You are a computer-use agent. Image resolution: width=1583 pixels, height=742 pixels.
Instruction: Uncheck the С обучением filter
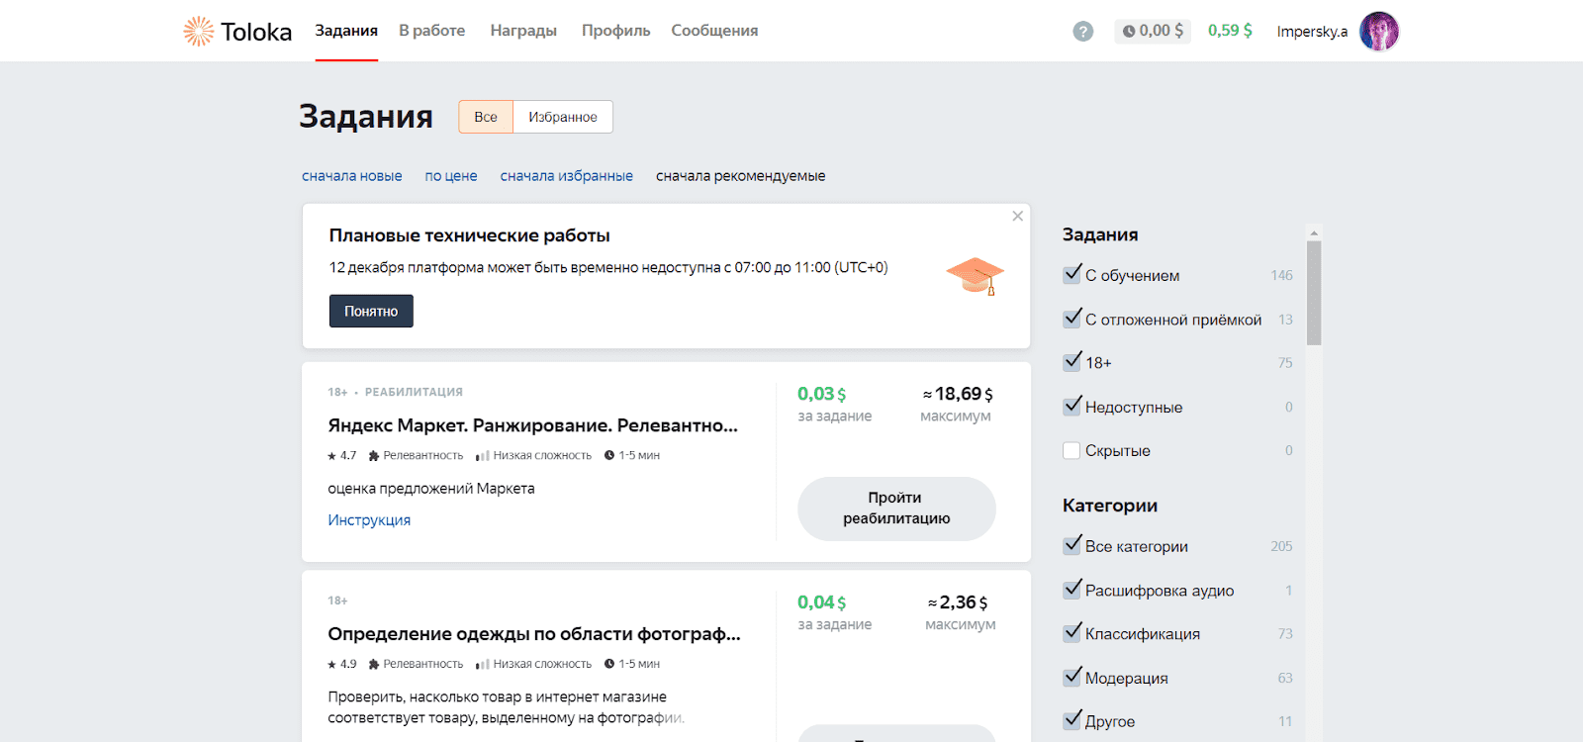pos(1072,274)
